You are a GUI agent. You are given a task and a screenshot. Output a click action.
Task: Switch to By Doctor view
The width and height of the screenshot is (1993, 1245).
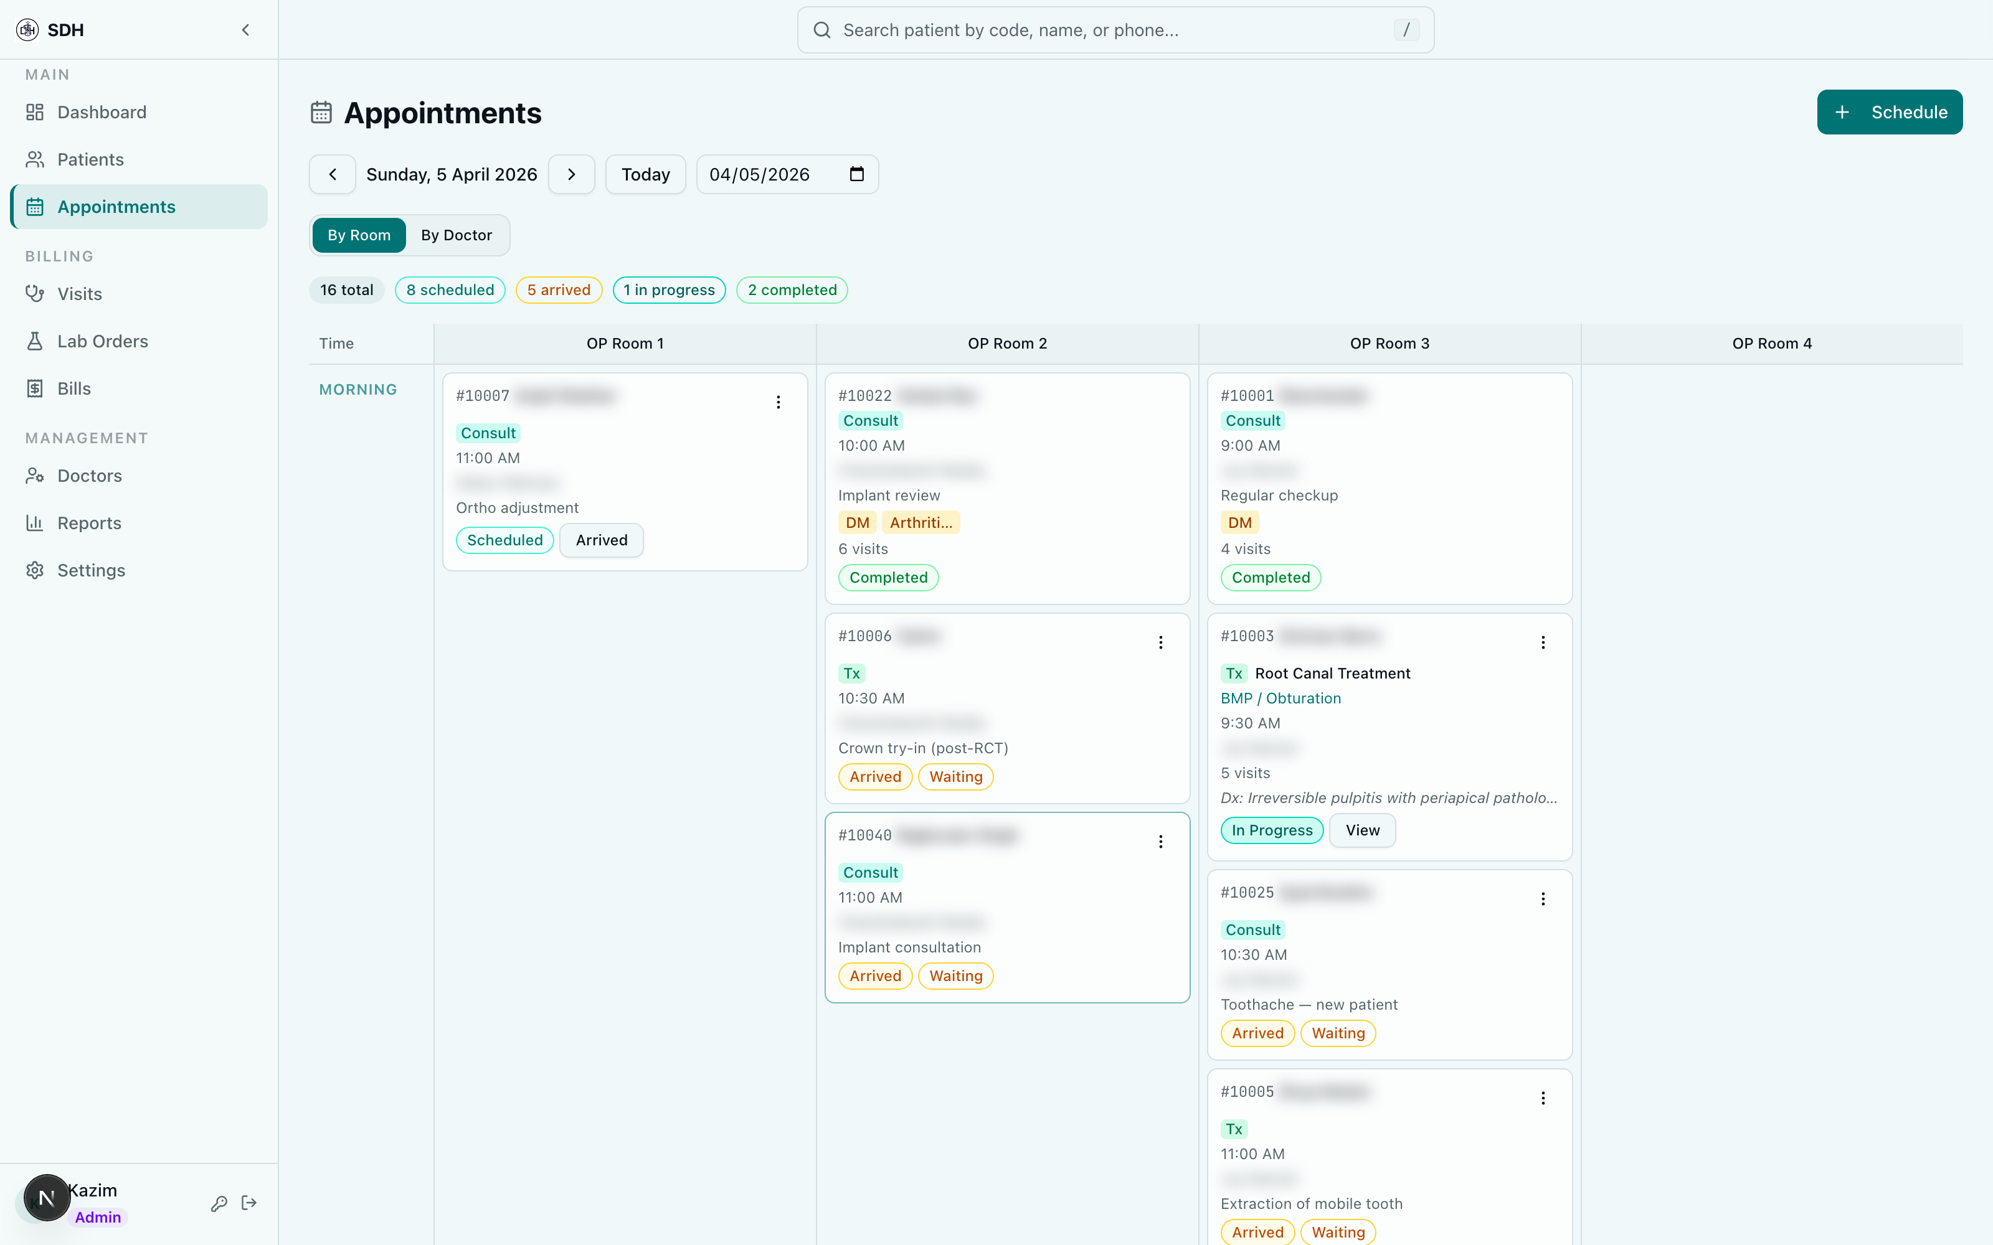point(457,235)
